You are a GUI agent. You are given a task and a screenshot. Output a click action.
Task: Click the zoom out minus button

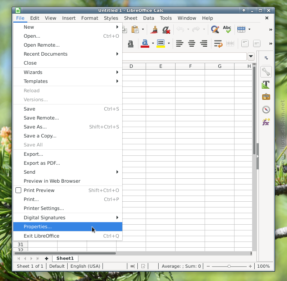(208, 266)
